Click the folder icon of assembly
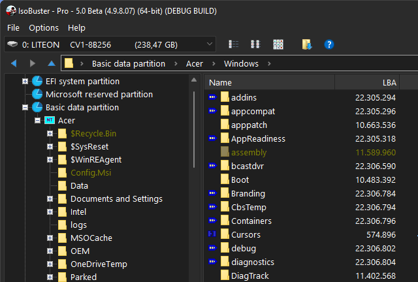Screen dimensions: 418x282 225,152
